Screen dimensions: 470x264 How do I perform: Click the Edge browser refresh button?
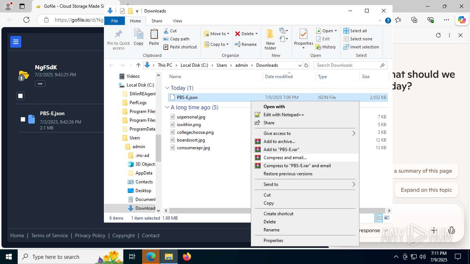(26, 20)
